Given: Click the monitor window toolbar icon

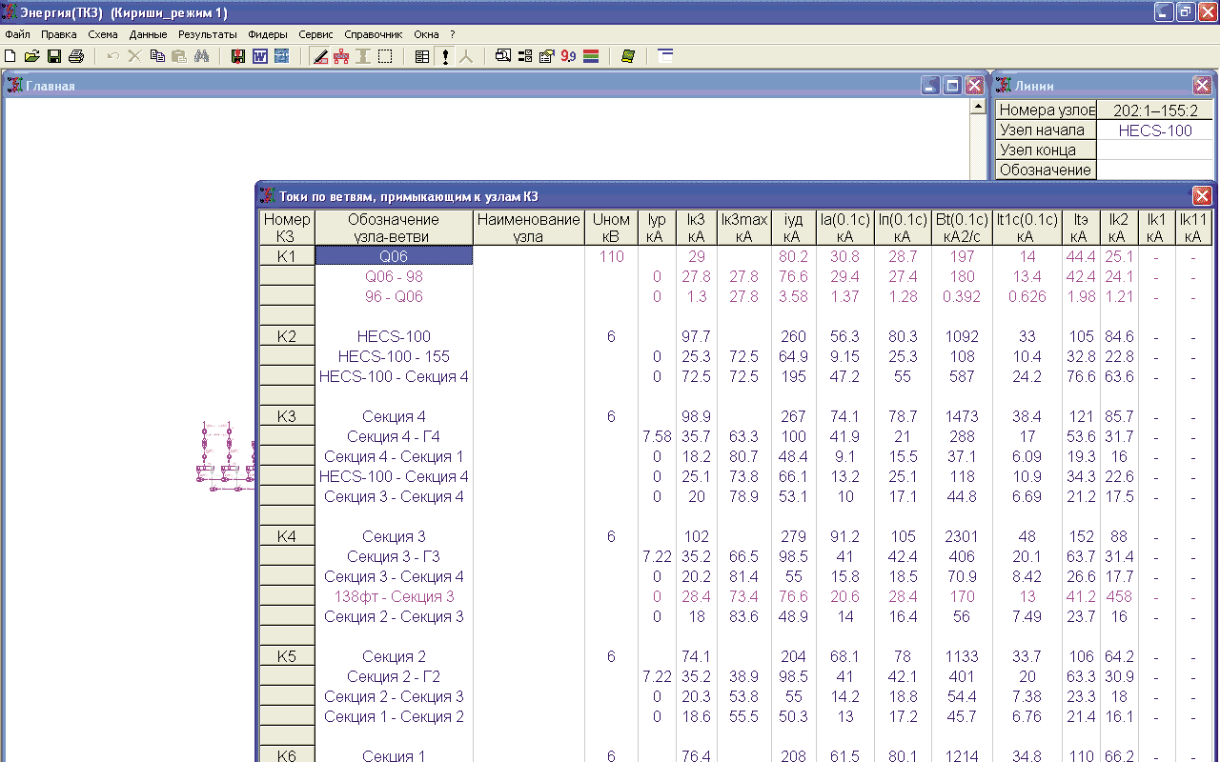Looking at the screenshot, I should [x=502, y=56].
